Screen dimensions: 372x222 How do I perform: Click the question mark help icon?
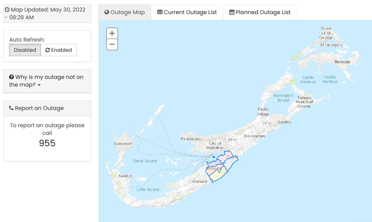point(12,77)
